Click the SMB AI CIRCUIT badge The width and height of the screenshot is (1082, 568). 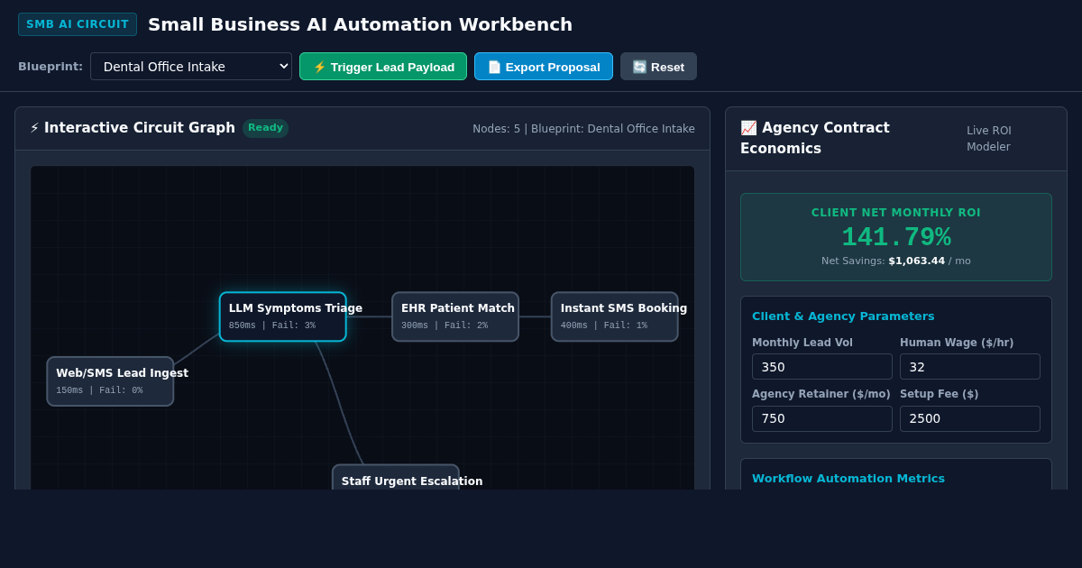pos(78,24)
